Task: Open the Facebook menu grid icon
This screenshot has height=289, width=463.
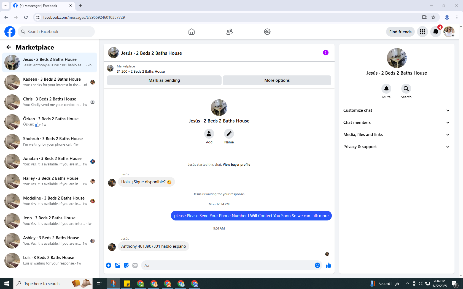Action: pos(422,32)
